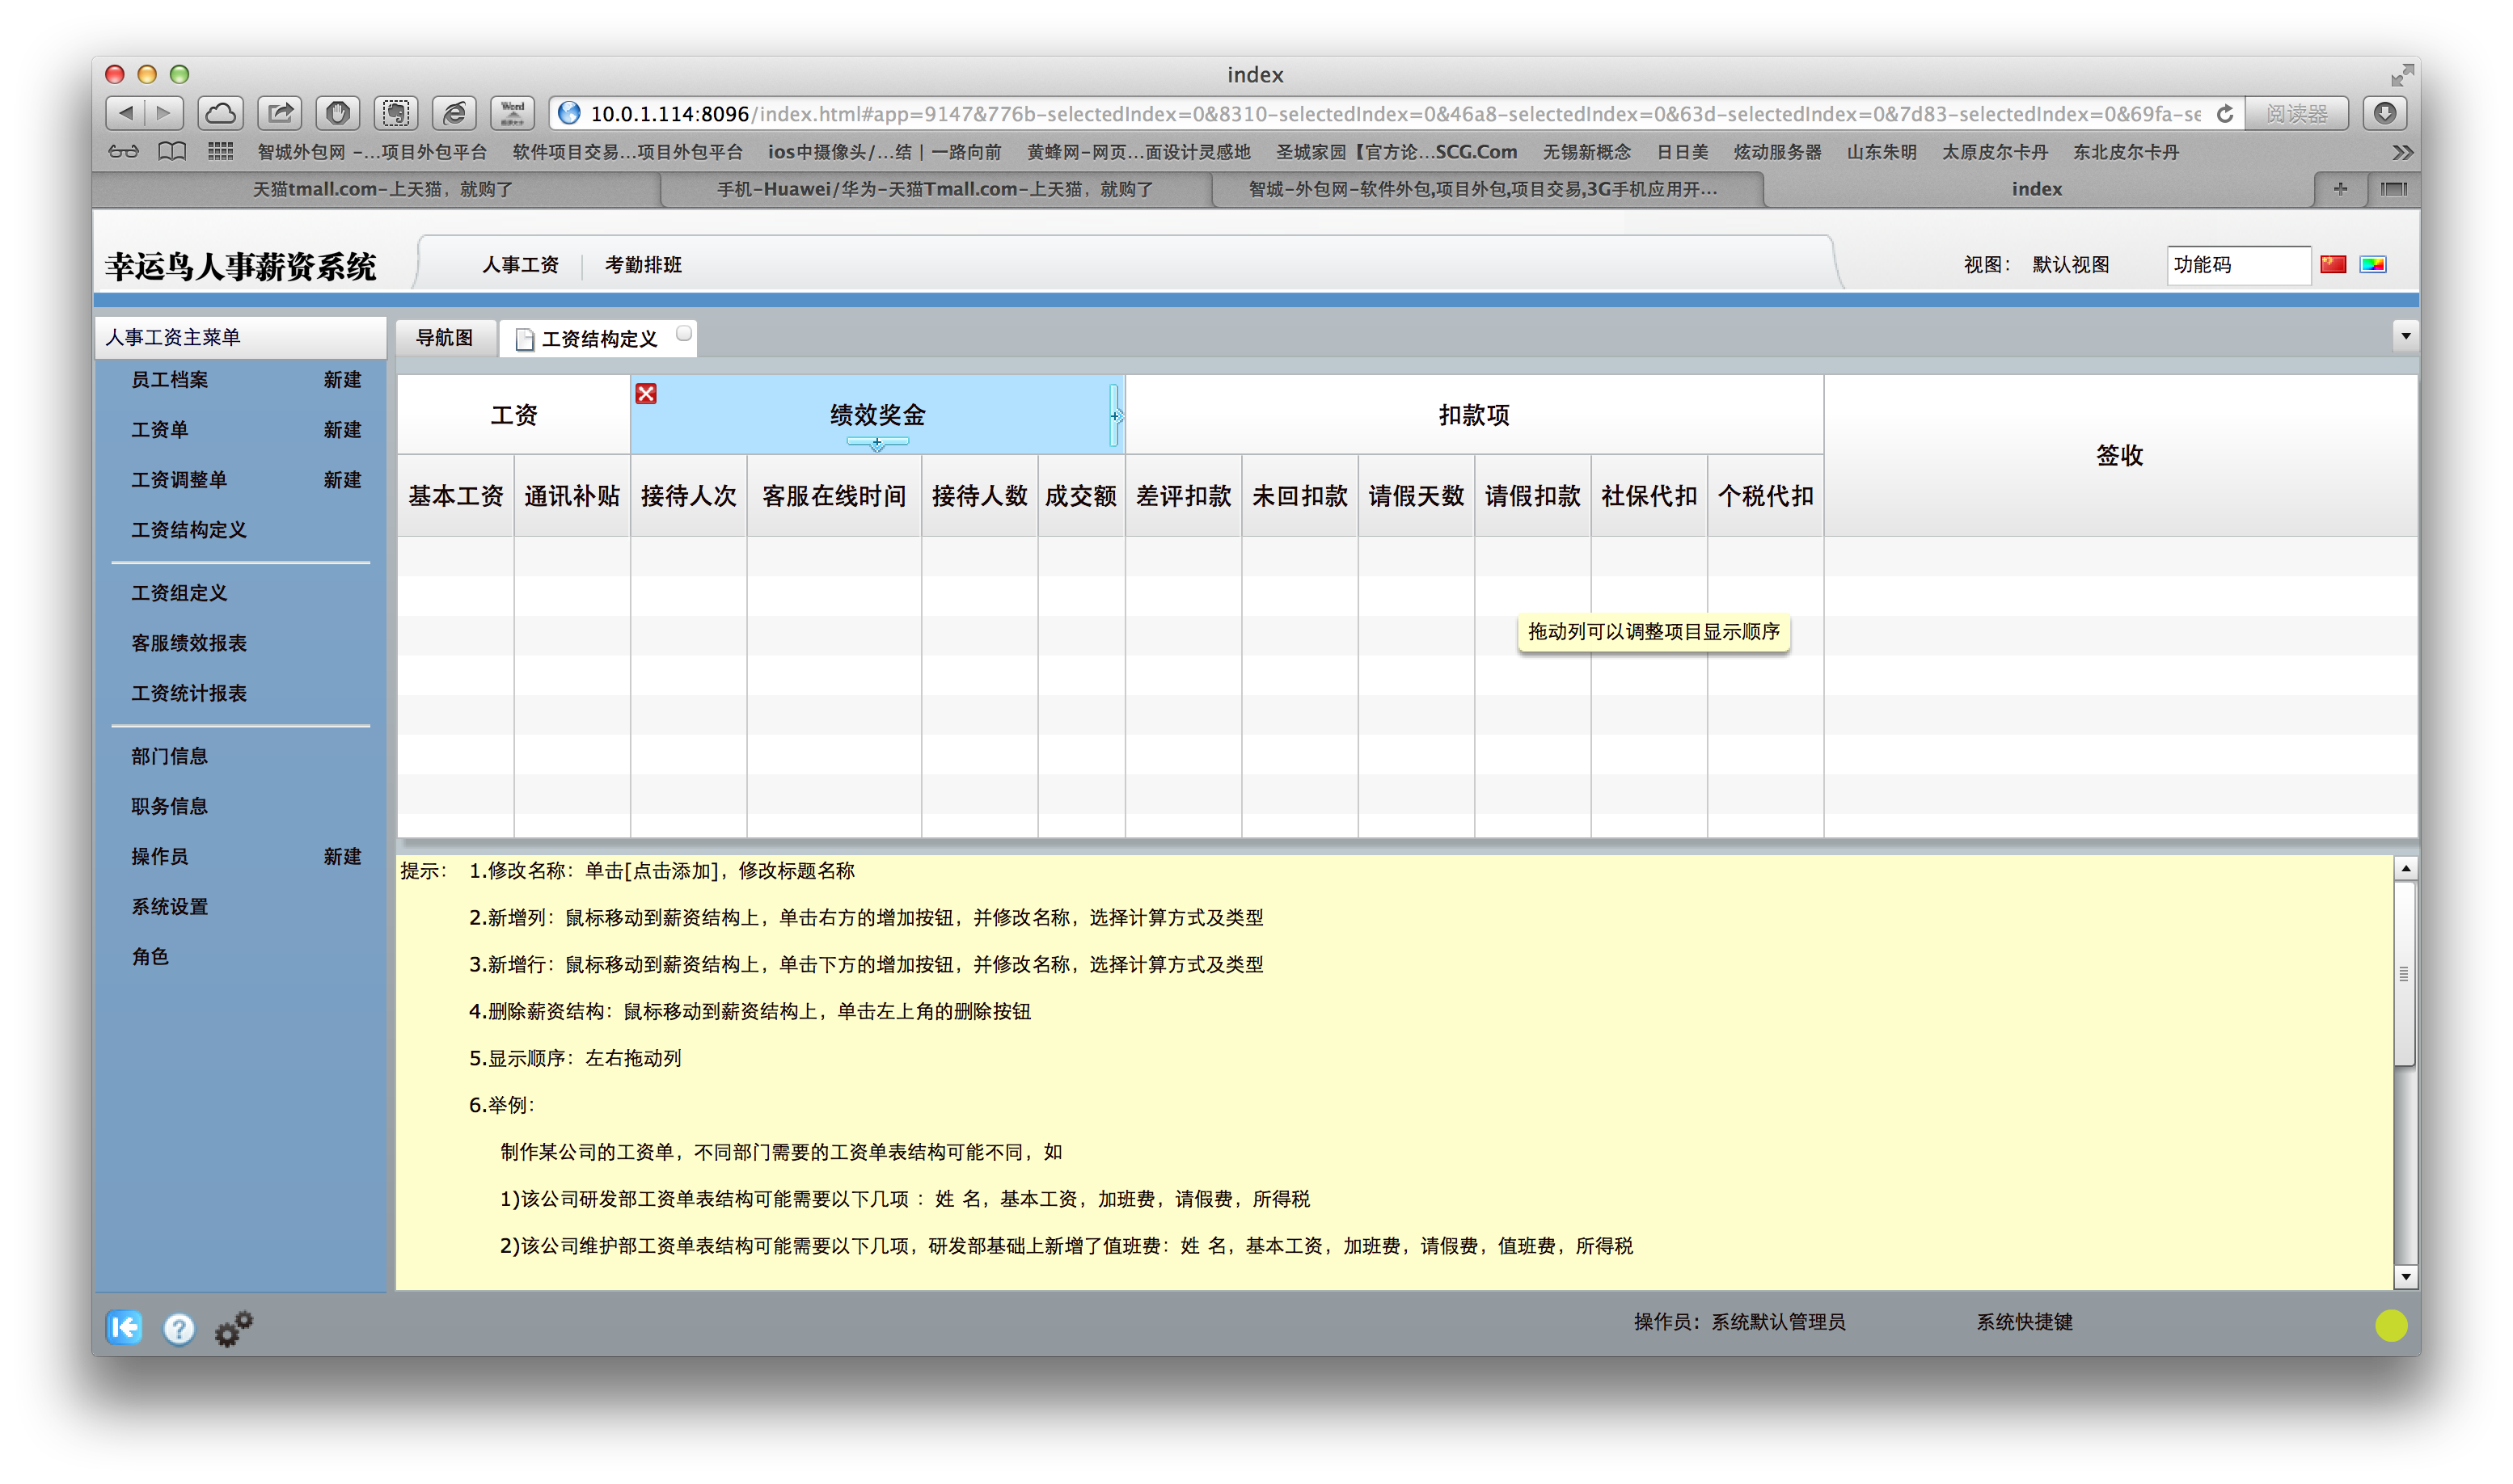Open the 默认视图 view selector
This screenshot has height=1484, width=2513.
[x=2070, y=264]
